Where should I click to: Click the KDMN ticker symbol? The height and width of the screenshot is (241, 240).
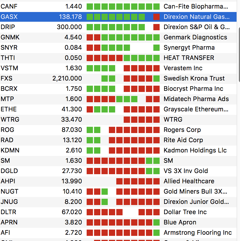pyautogui.click(x=10, y=150)
